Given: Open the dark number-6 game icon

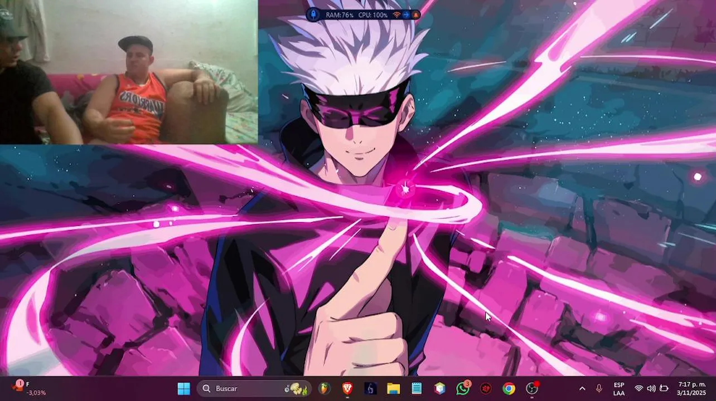Looking at the screenshot, I should (x=371, y=388).
